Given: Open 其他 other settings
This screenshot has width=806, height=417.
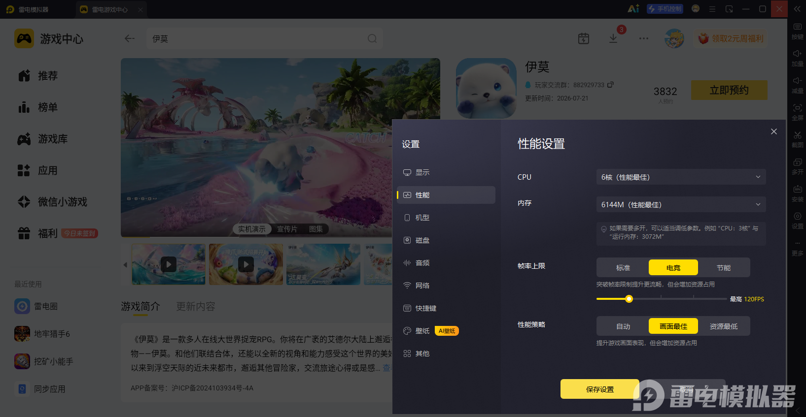Looking at the screenshot, I should click(x=446, y=353).
